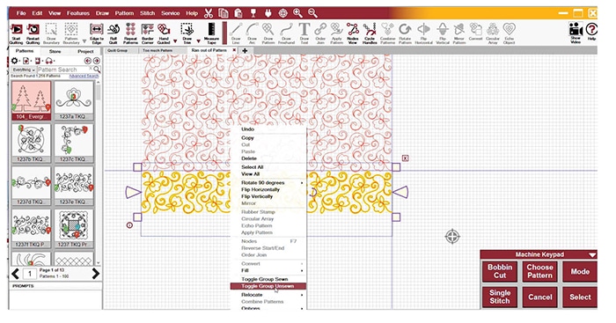Open the Show Video camera icon

click(576, 33)
